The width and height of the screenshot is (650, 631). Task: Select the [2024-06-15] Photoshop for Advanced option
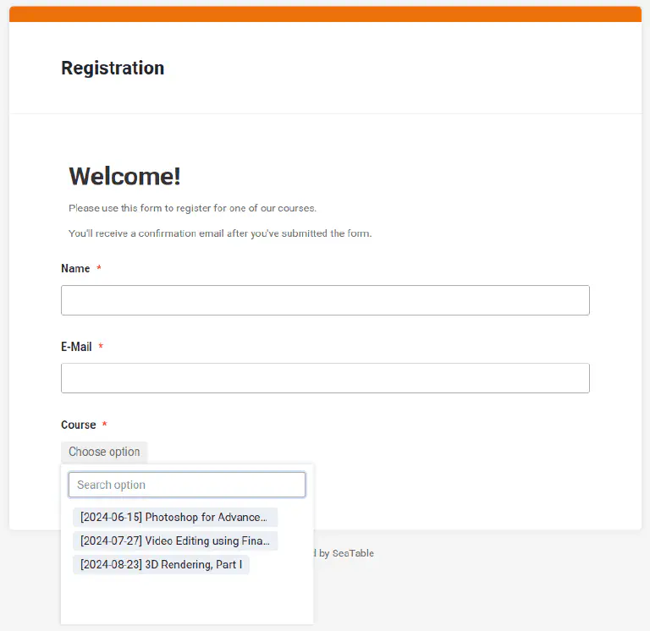tap(174, 517)
